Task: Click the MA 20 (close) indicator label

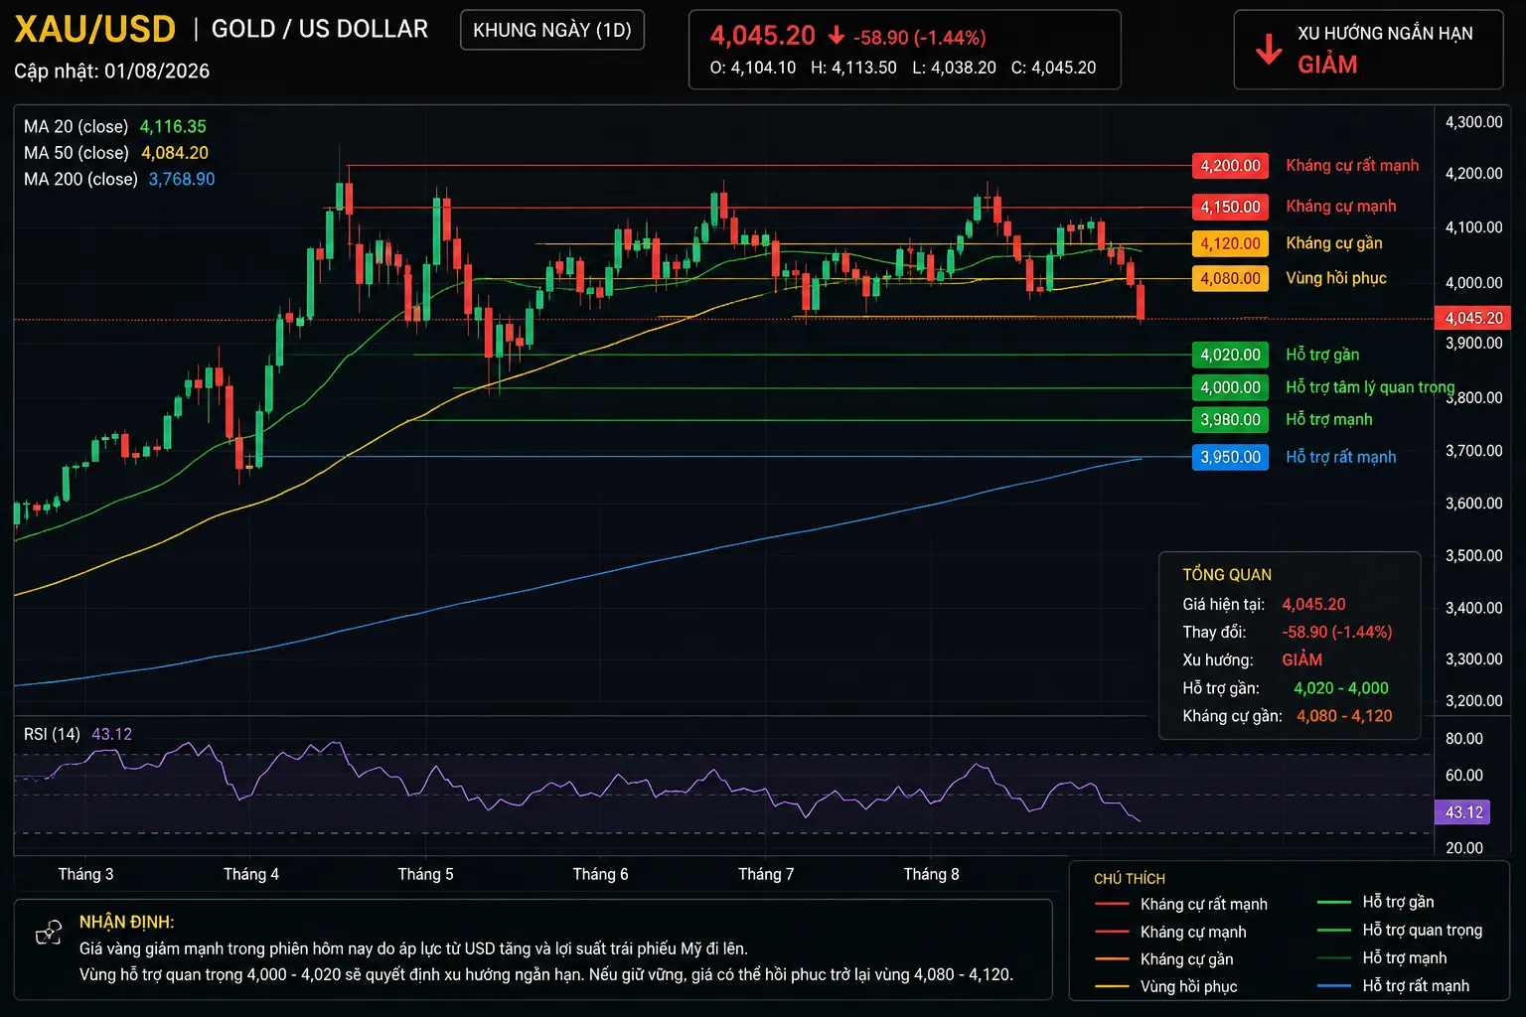Action: click(x=76, y=127)
